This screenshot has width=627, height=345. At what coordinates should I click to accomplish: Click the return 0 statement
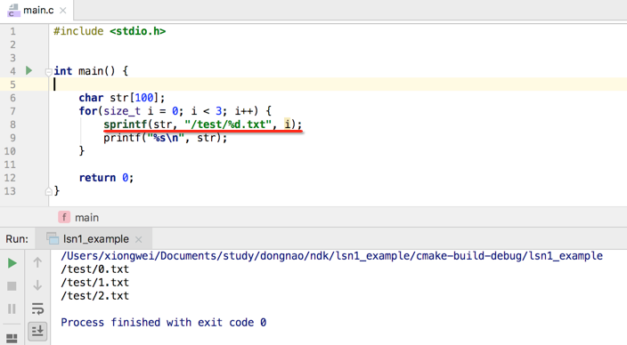click(x=106, y=178)
